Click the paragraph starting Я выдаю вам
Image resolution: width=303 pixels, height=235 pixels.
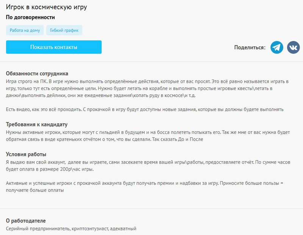coord(148,166)
